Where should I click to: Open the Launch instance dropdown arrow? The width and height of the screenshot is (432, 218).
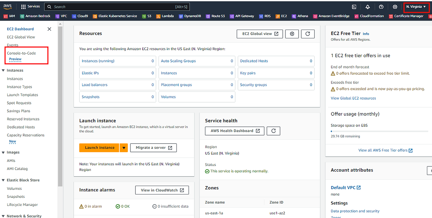coord(124,147)
